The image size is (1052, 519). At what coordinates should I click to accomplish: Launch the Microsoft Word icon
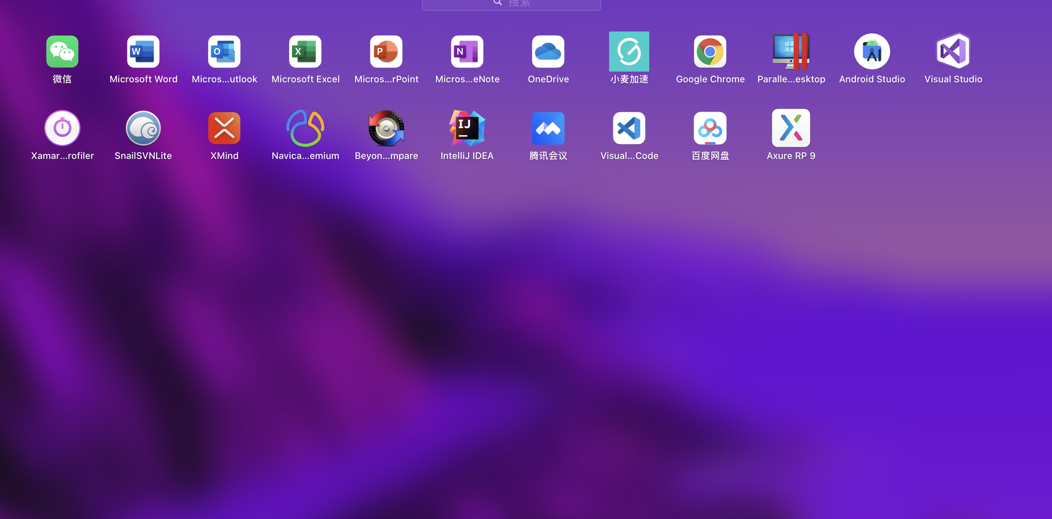pyautogui.click(x=143, y=52)
